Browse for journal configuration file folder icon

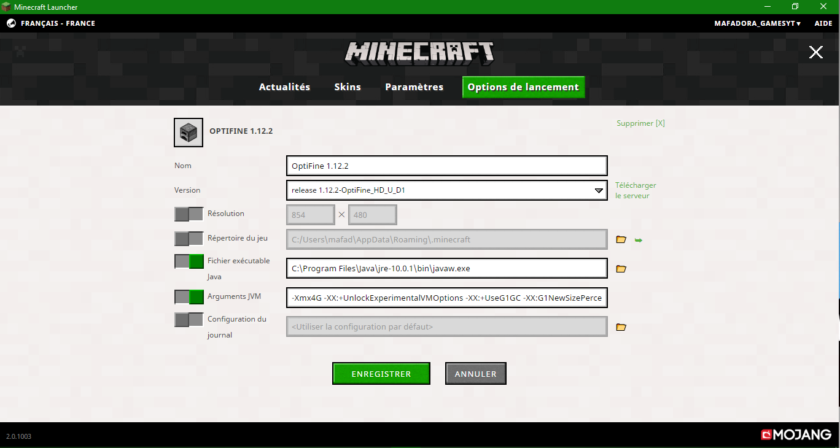(621, 327)
